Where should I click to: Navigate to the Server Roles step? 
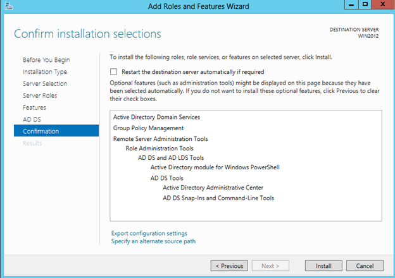click(40, 96)
